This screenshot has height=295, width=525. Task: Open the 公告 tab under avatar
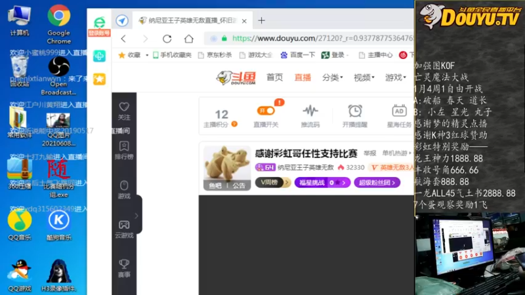[x=239, y=186]
